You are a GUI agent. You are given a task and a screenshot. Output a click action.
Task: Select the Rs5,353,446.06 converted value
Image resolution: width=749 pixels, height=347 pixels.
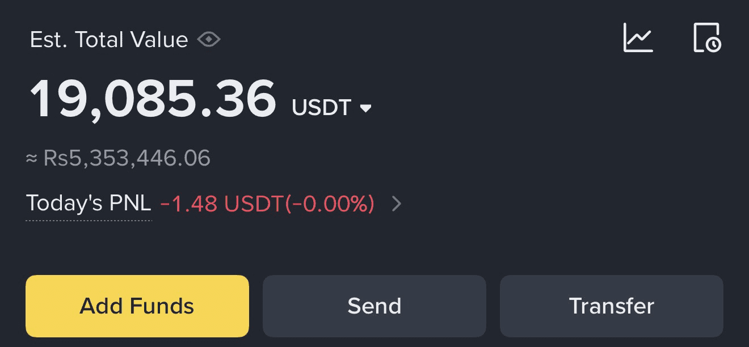pos(127,158)
